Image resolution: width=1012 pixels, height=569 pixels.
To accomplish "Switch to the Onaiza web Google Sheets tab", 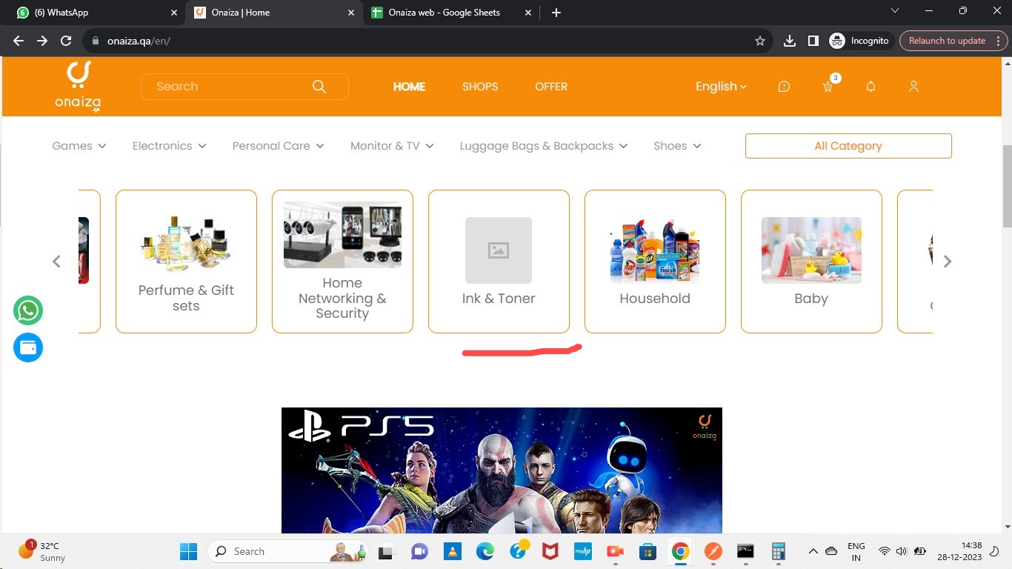I will (445, 13).
